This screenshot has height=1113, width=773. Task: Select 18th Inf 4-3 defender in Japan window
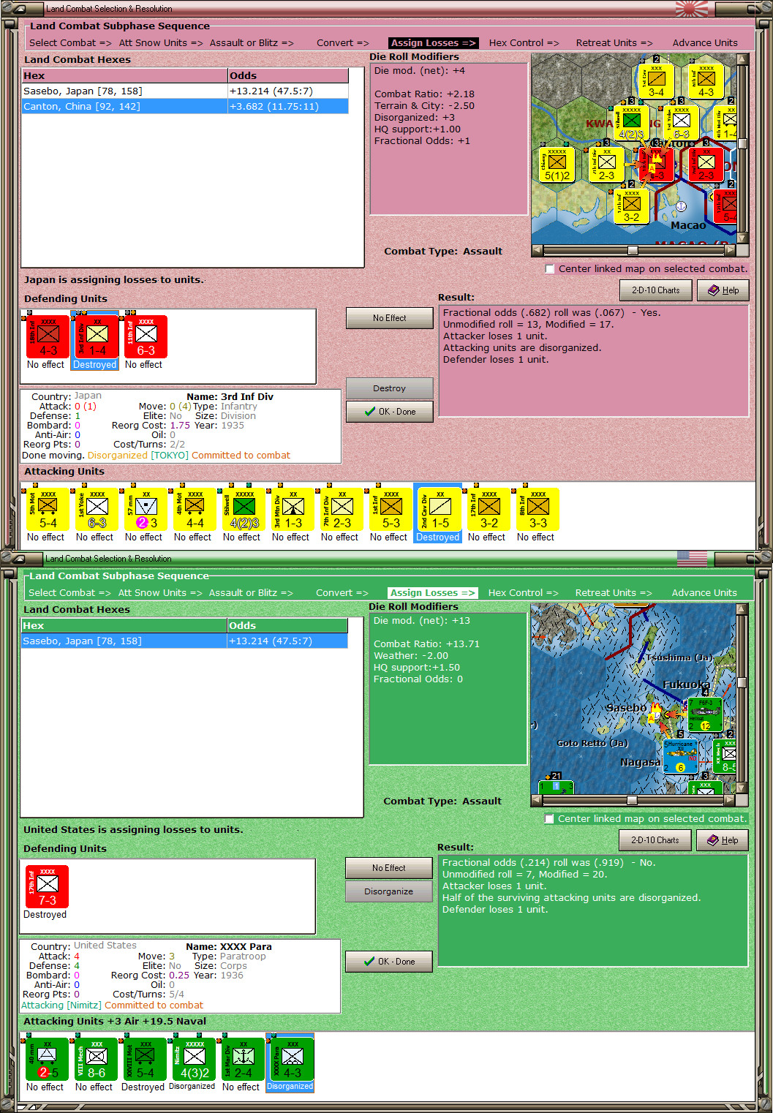coord(48,337)
